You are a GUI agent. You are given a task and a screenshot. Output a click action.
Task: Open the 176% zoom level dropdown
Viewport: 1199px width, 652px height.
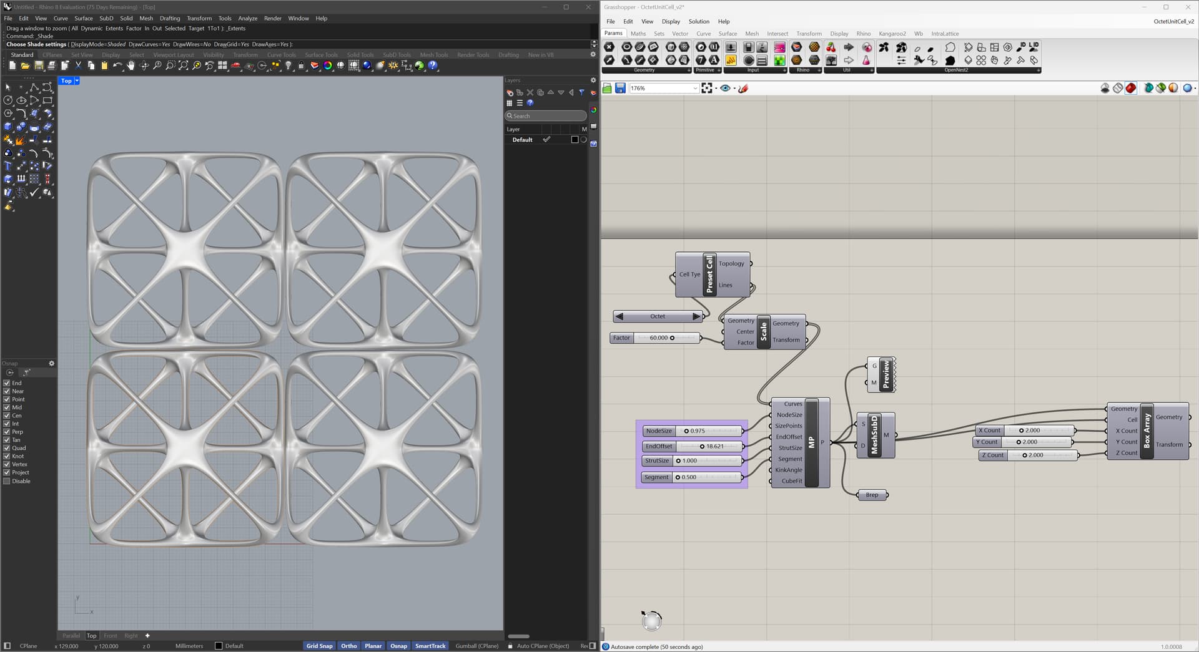click(695, 89)
